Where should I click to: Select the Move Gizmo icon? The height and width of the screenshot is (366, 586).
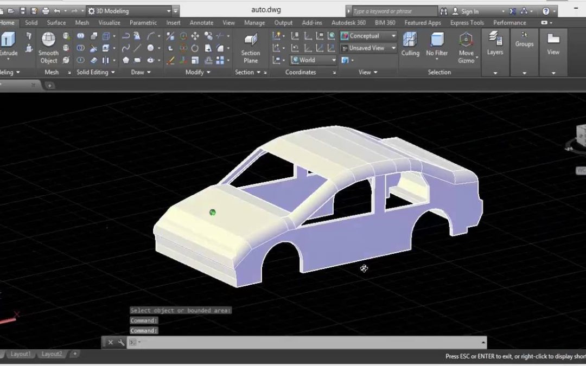tap(466, 48)
